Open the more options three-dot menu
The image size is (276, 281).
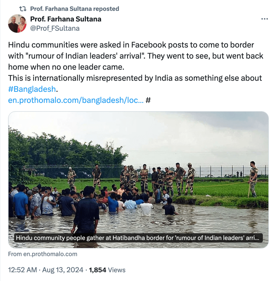click(x=264, y=19)
